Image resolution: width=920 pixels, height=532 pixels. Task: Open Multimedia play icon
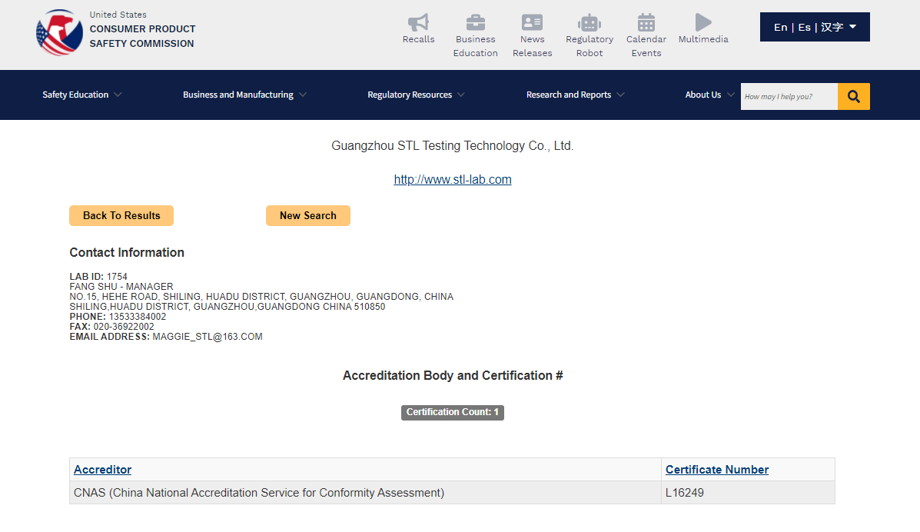pos(703,22)
